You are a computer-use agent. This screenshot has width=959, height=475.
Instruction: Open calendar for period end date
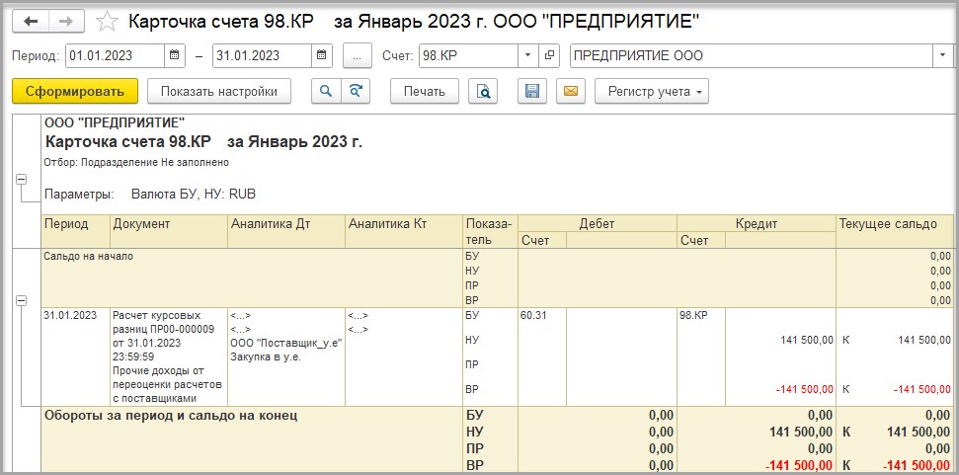(322, 56)
